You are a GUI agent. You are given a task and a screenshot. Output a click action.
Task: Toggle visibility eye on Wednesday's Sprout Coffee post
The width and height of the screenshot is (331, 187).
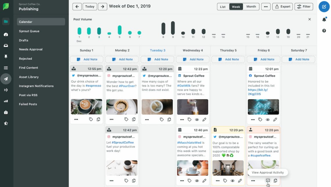tap(197, 120)
